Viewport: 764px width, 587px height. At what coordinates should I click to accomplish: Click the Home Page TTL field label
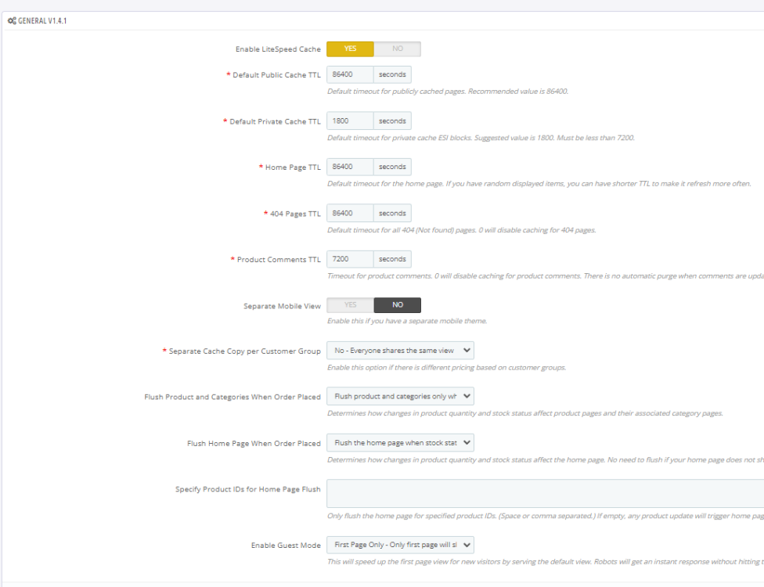tap(294, 166)
